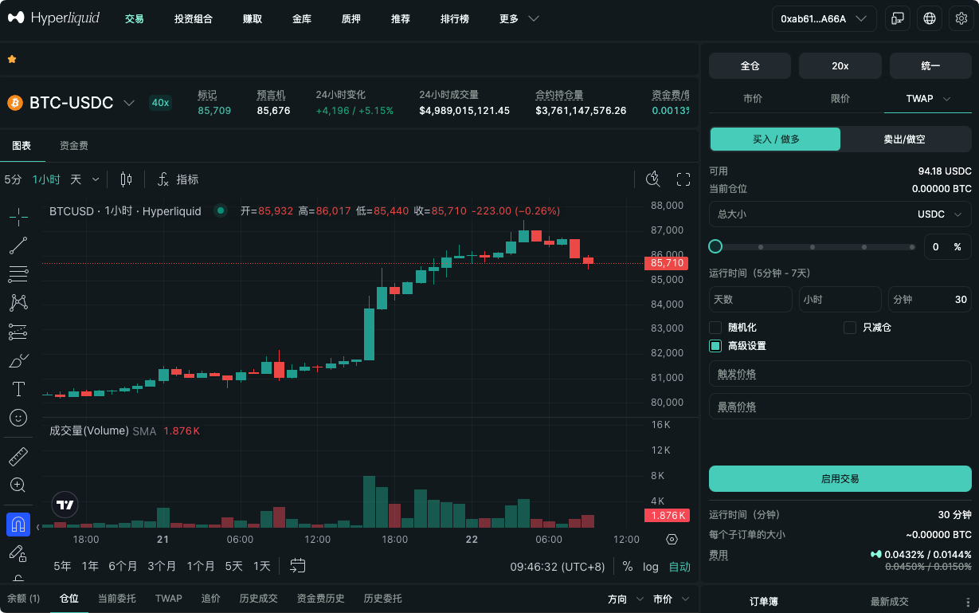
Task: Expand the 更多 menu
Action: [x=519, y=18]
